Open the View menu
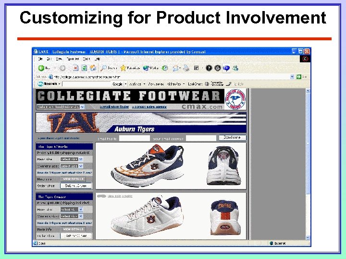 (x=59, y=59)
